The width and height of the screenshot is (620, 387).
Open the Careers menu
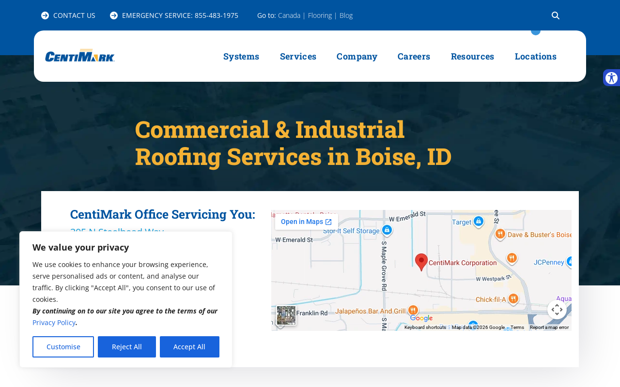414,56
